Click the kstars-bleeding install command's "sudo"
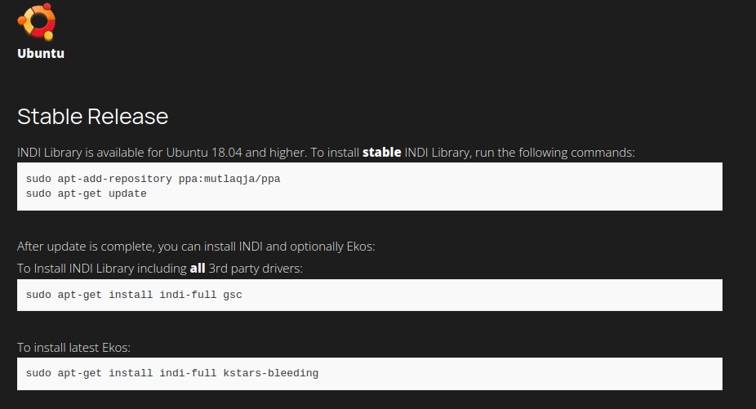This screenshot has height=409, width=756. coord(38,373)
